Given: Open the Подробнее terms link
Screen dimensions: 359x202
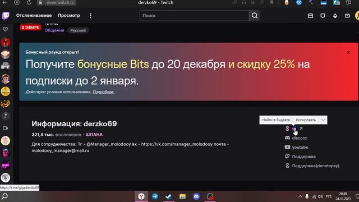Looking at the screenshot, I should (103, 92).
